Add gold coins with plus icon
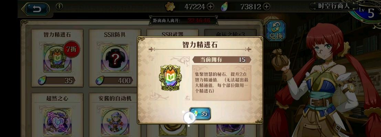The image size is (381, 137). (210, 7)
